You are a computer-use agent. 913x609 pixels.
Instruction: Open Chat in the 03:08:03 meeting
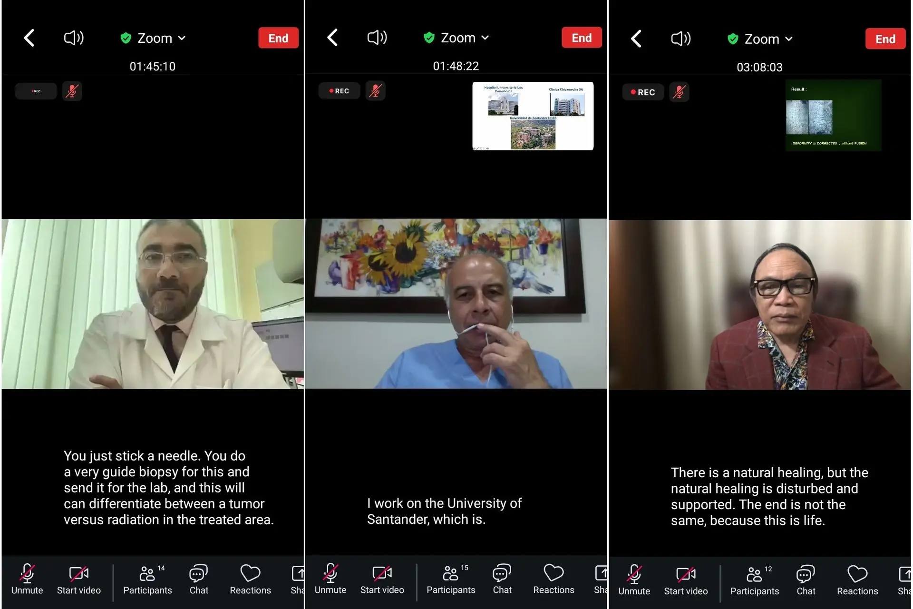pos(806,580)
